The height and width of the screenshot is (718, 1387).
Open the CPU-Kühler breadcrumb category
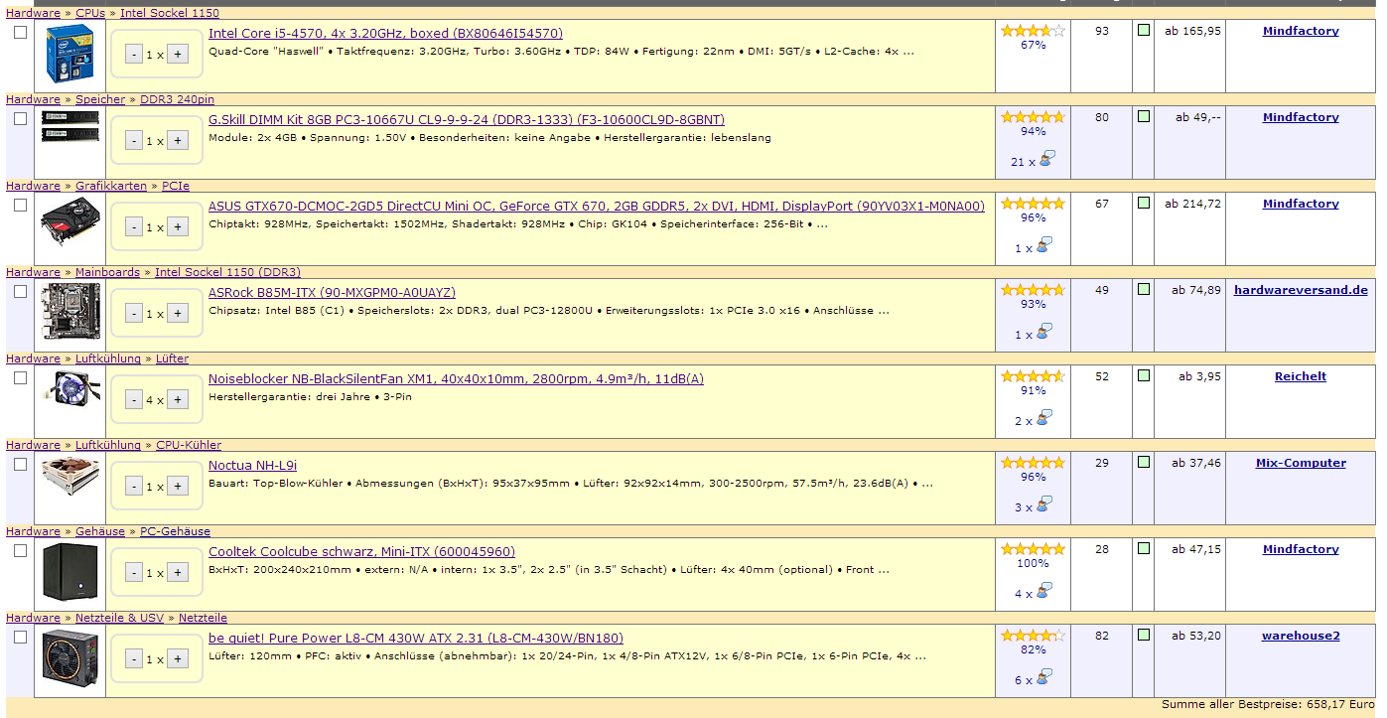coord(189,445)
